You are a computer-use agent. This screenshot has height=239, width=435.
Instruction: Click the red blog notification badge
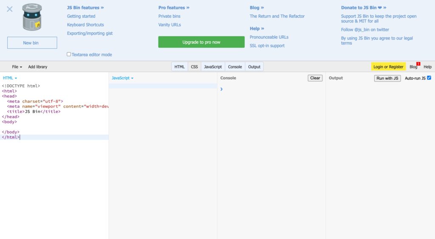click(418, 64)
